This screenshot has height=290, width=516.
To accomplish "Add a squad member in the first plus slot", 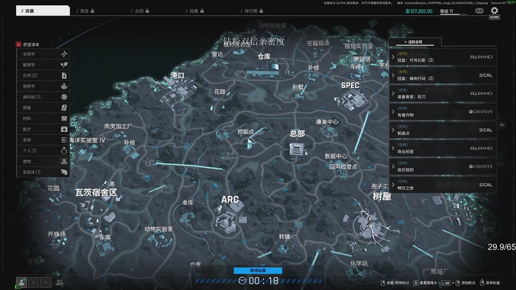I will 34,282.
